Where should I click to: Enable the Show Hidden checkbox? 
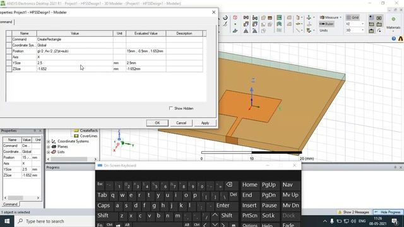pyautogui.click(x=170, y=108)
